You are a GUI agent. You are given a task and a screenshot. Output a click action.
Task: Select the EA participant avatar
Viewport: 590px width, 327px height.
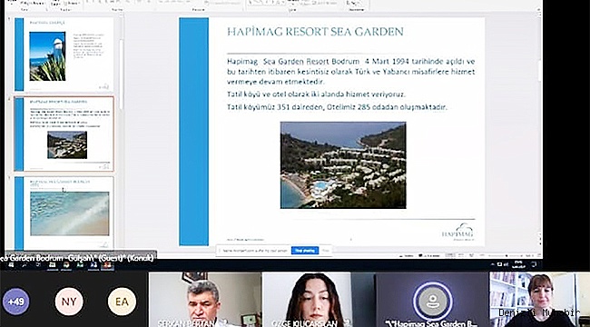coord(122,302)
